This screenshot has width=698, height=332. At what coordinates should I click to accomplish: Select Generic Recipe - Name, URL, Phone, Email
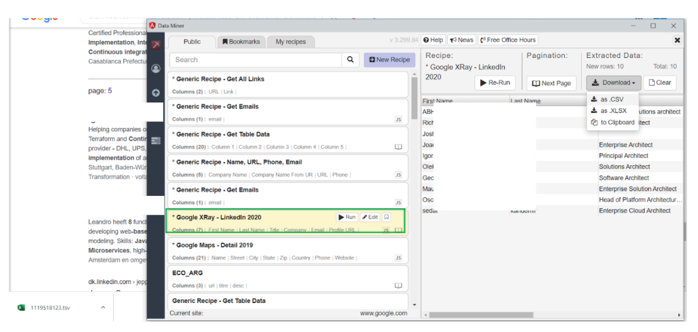tap(288, 167)
